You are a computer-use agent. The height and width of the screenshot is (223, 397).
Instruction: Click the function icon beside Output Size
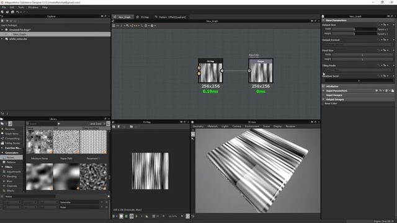(x=379, y=25)
